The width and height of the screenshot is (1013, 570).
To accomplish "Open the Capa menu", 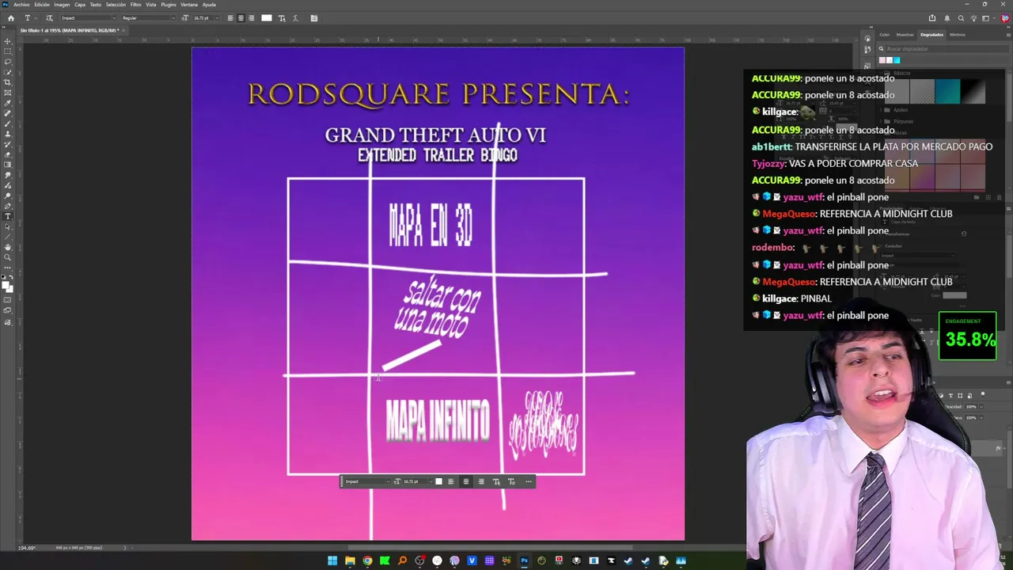I will 80,5.
